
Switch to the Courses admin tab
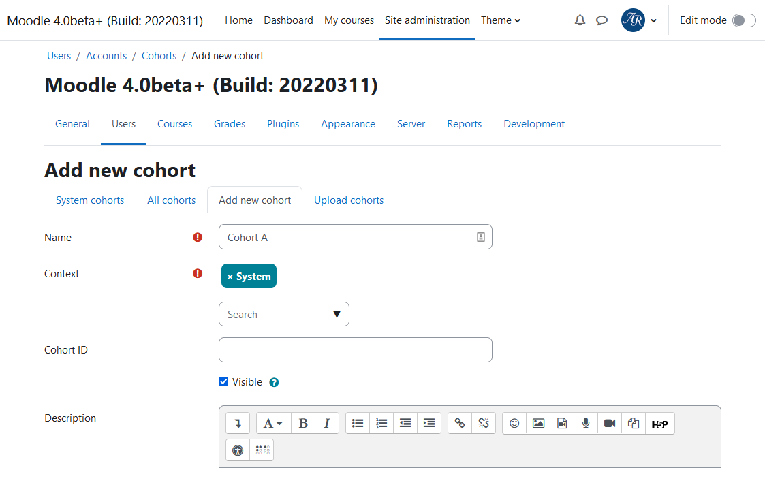[x=174, y=124]
